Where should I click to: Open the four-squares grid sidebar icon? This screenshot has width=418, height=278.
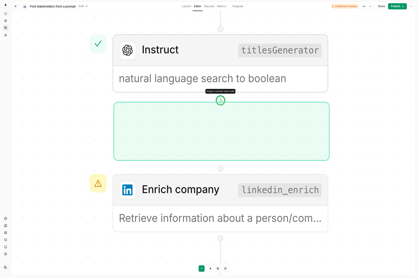coord(6,233)
